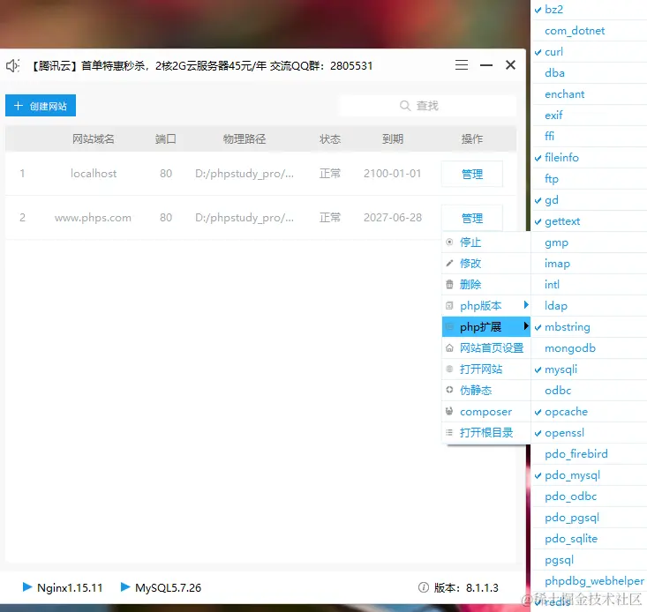Click the localhost domain cell

[94, 174]
